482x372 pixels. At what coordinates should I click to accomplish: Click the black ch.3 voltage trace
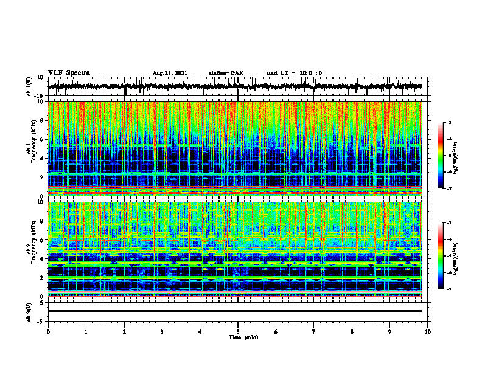coord(235,311)
